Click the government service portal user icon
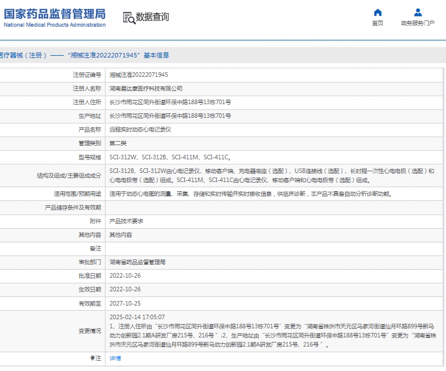 coord(418,13)
